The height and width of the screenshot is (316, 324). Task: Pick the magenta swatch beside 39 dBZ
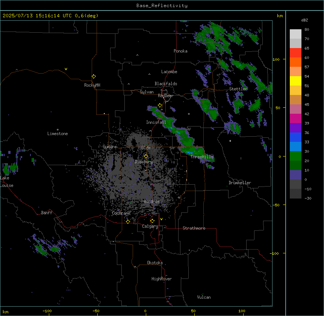[x=295, y=118]
